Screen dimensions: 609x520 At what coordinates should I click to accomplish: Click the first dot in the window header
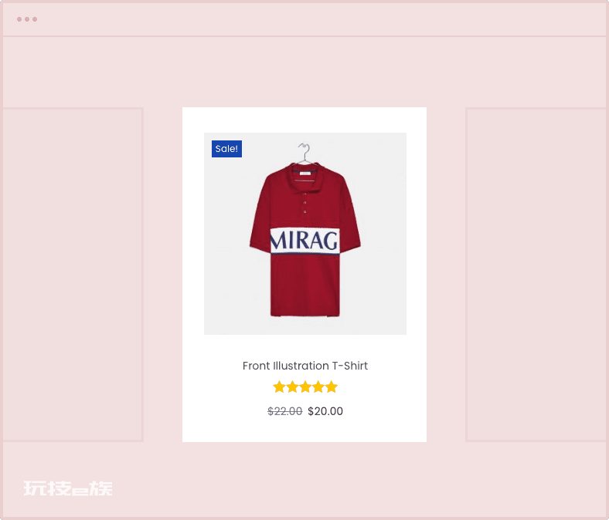(x=19, y=19)
